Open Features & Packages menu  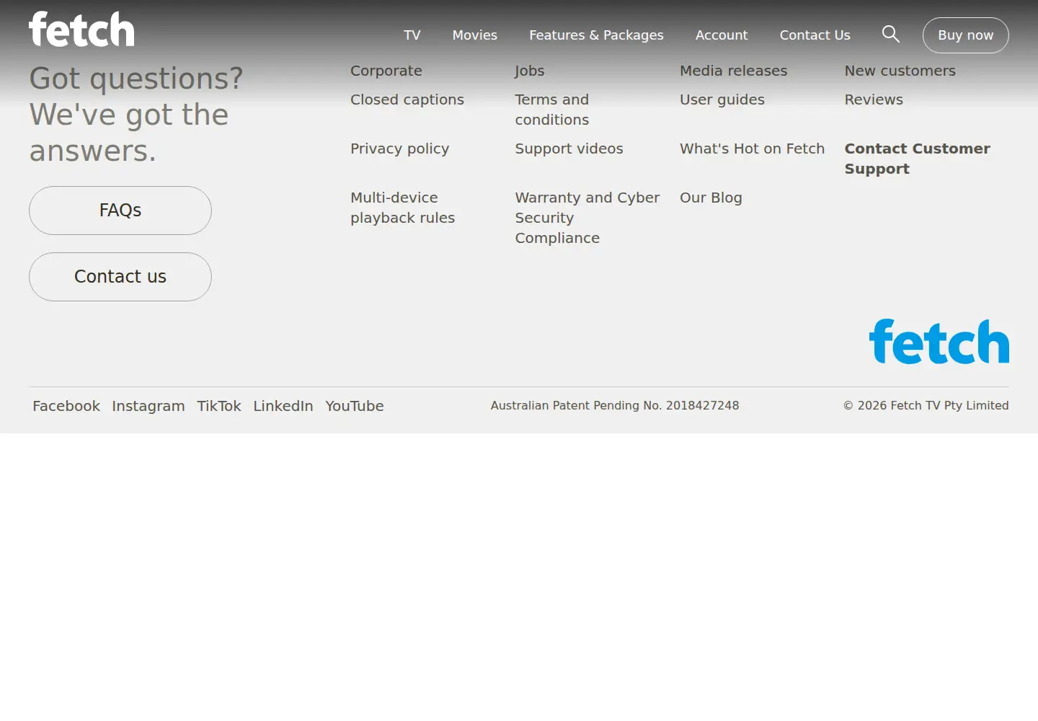pyautogui.click(x=596, y=35)
